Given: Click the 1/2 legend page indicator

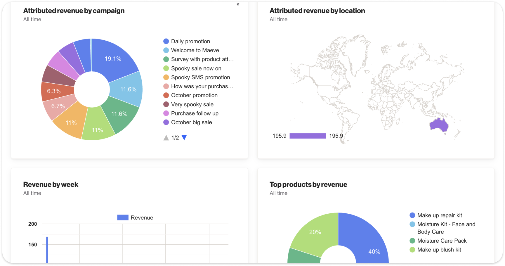Looking at the screenshot, I should 175,138.
